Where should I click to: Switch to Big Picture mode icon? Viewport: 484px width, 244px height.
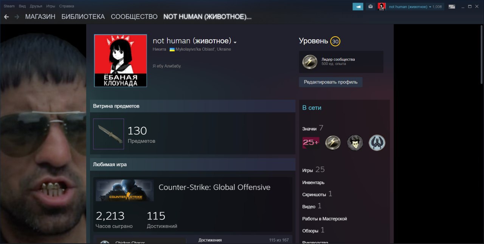coord(451,6)
